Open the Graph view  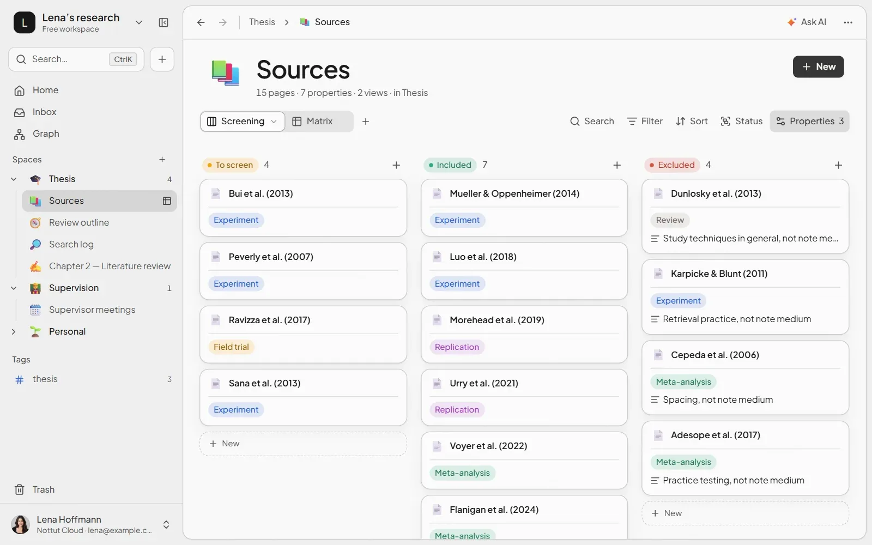coord(92,134)
